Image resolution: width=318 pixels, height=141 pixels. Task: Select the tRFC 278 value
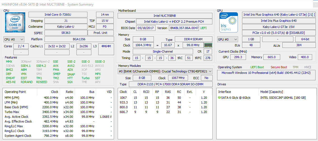click(x=208, y=58)
